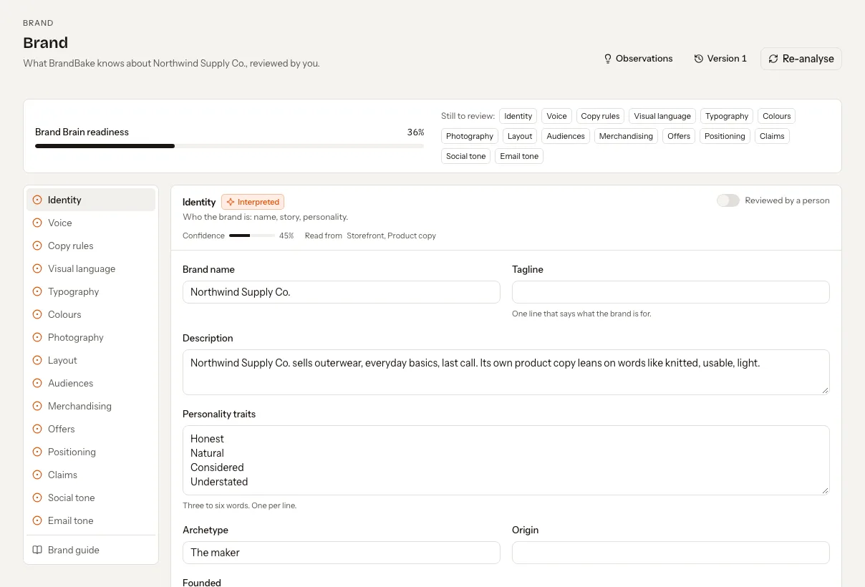Click the status circle icon next to Photography
Image resolution: width=865 pixels, height=587 pixels.
[37, 337]
